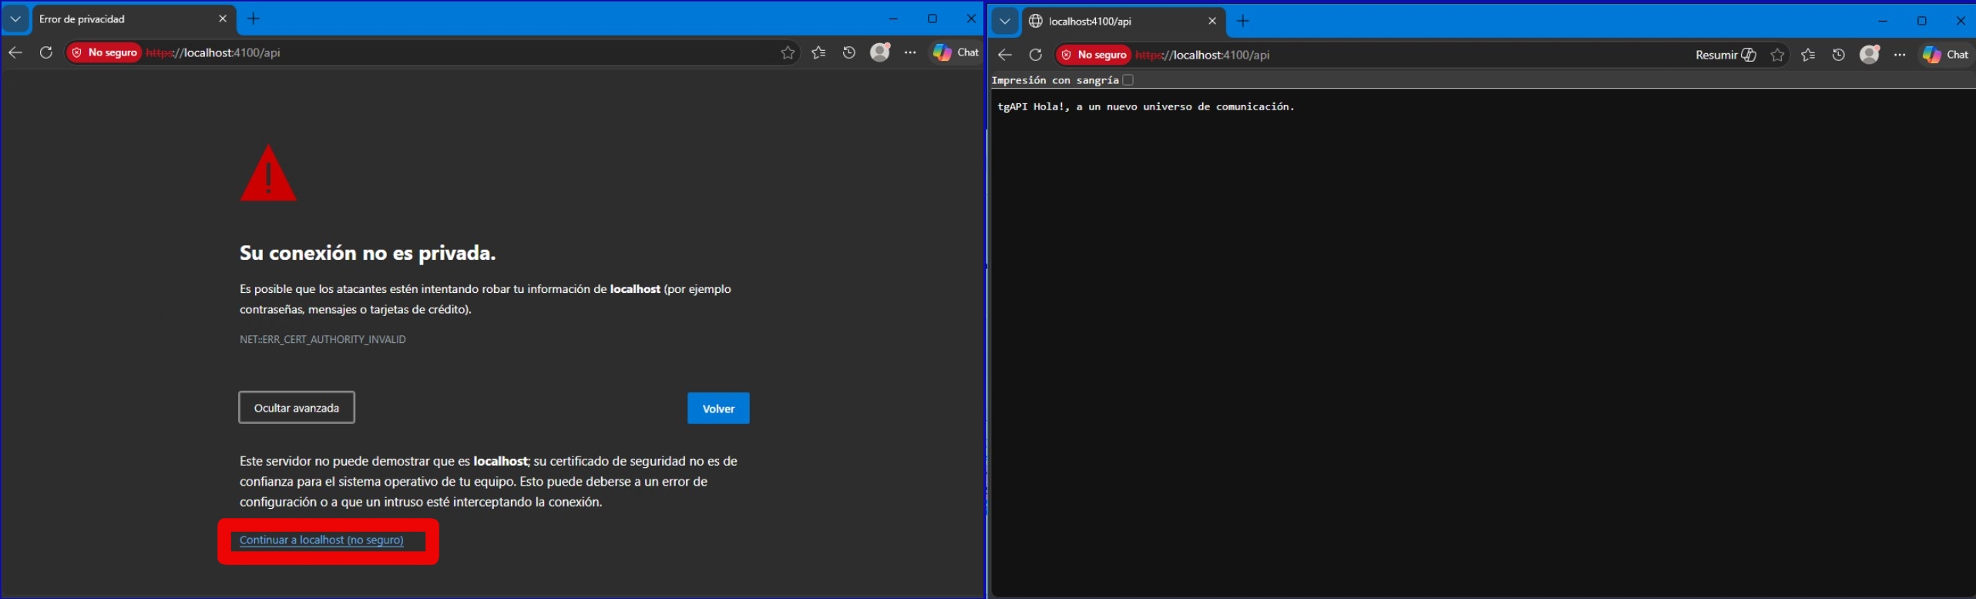Open right window's tab actions dropdown
Viewport: 1976px width, 599px height.
click(1005, 21)
